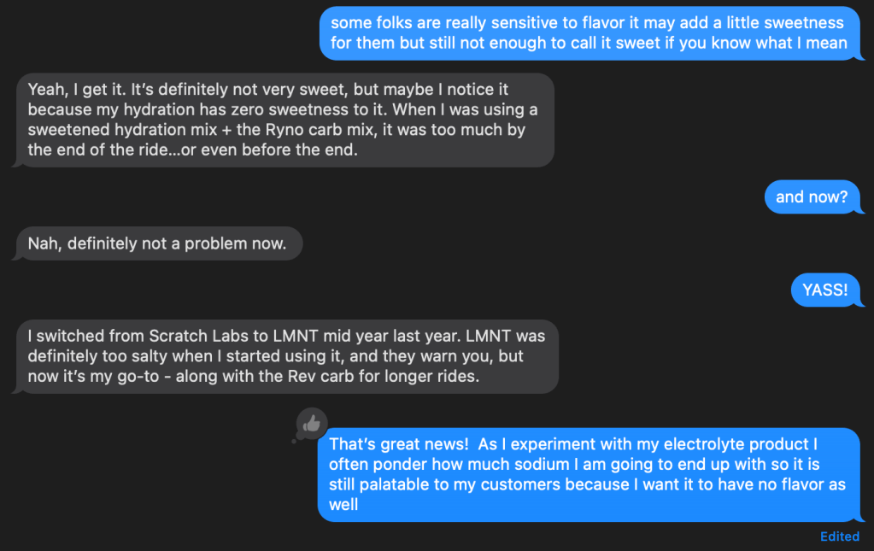Click the message starting "some folks are really sensitive"
874x551 pixels.
pyautogui.click(x=588, y=32)
